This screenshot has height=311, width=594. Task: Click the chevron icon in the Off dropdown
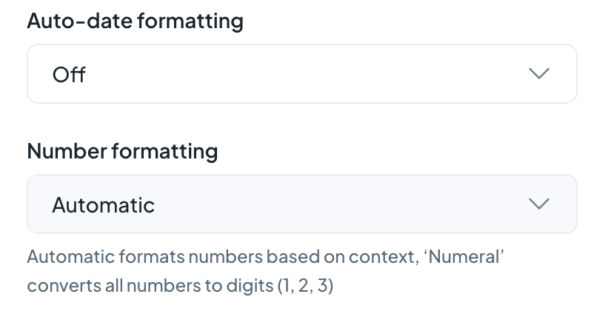(x=538, y=73)
